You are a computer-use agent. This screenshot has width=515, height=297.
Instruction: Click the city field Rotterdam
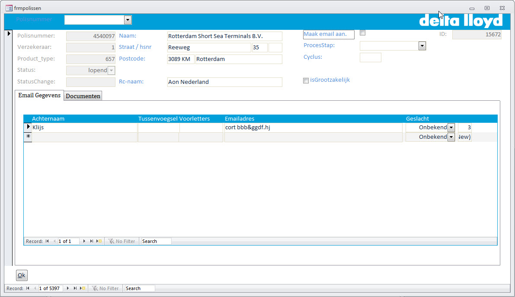pyautogui.click(x=239, y=59)
